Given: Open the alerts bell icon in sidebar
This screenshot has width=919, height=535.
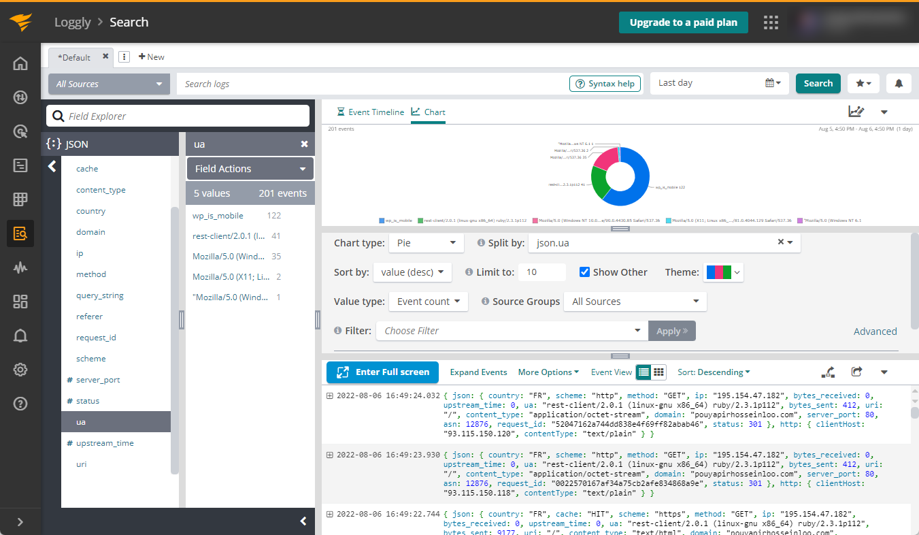Looking at the screenshot, I should click(20, 336).
